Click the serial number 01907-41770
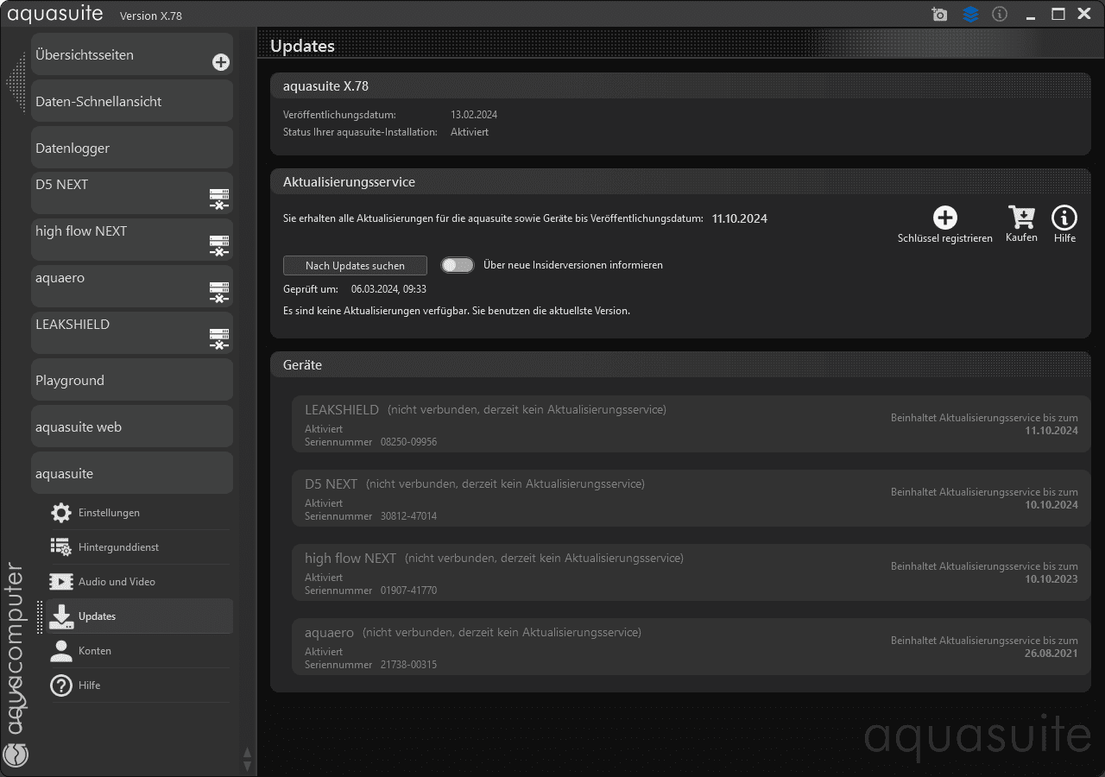 click(408, 591)
